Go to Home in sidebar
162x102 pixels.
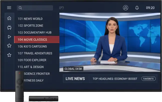(9, 18)
